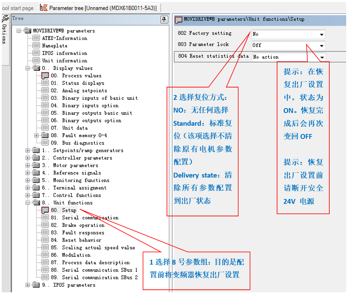This screenshot has width=350, height=295.
Task: Click the 00. Process values page icon
Action: point(45,76)
